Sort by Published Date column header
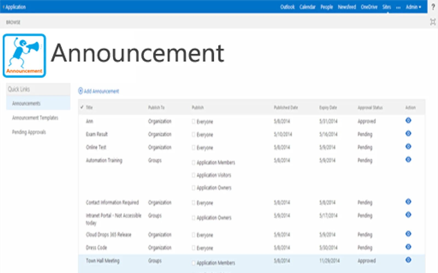Screen dimensions: 438x273 click(x=286, y=107)
